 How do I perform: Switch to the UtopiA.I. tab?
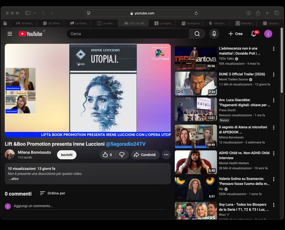[x=271, y=23]
